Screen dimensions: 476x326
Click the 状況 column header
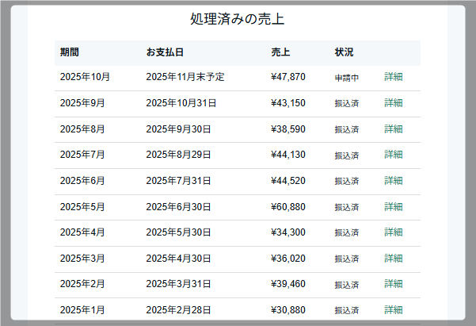(x=344, y=52)
